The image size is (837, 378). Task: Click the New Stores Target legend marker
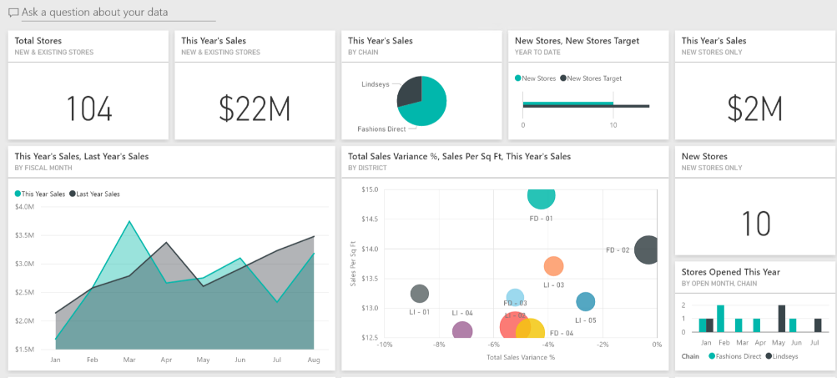click(562, 78)
